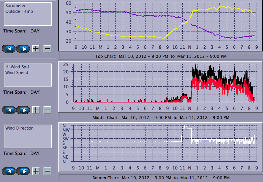Go back in time on the middle wind chart
Screen dimensions: 263x182
point(9,110)
